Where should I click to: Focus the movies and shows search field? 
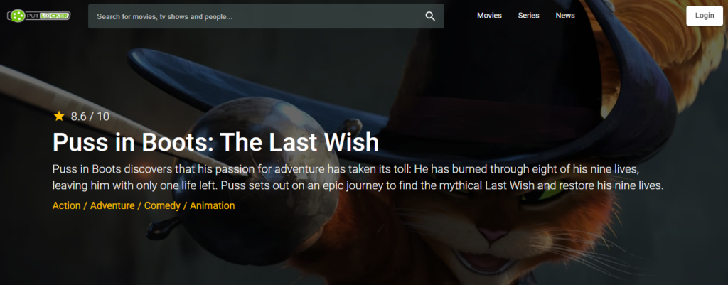tap(266, 16)
